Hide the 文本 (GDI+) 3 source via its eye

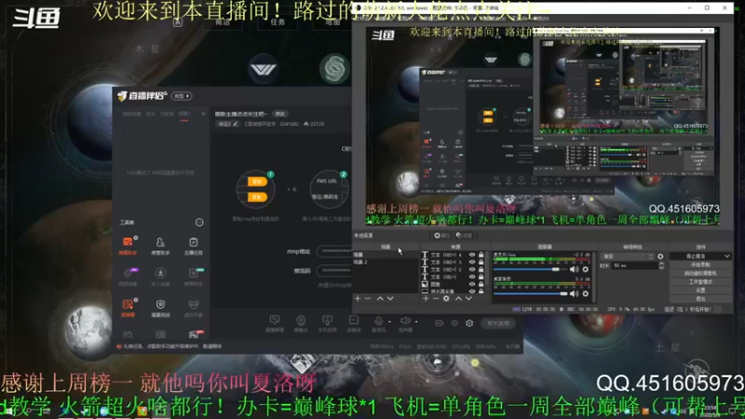pos(472,263)
